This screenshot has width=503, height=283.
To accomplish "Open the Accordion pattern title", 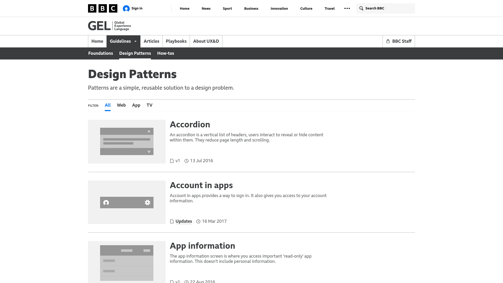I will 190,124.
